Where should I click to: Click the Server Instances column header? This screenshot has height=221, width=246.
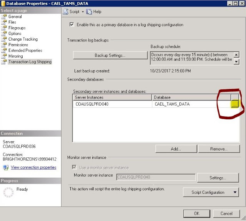(112, 97)
